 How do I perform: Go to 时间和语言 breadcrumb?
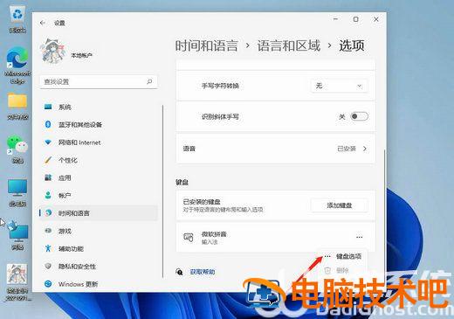point(207,45)
